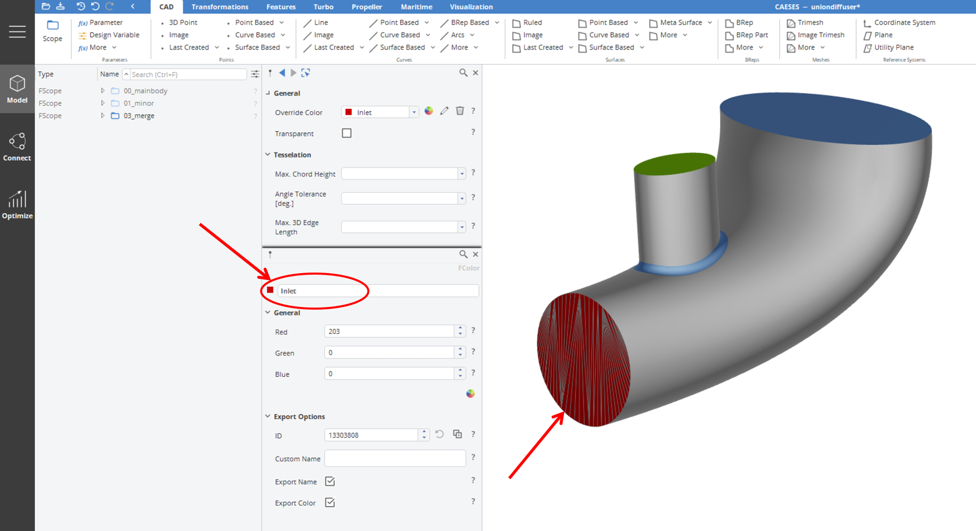Click the red Inlet color swatch in FColor editor
Image resolution: width=976 pixels, height=531 pixels.
(x=270, y=290)
